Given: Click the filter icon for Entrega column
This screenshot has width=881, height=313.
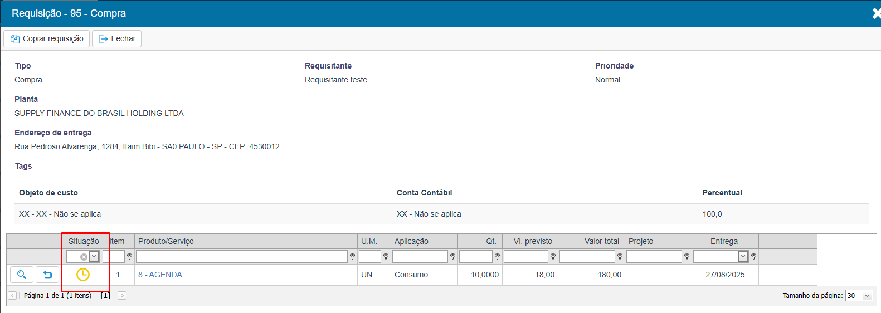Looking at the screenshot, I should (753, 257).
